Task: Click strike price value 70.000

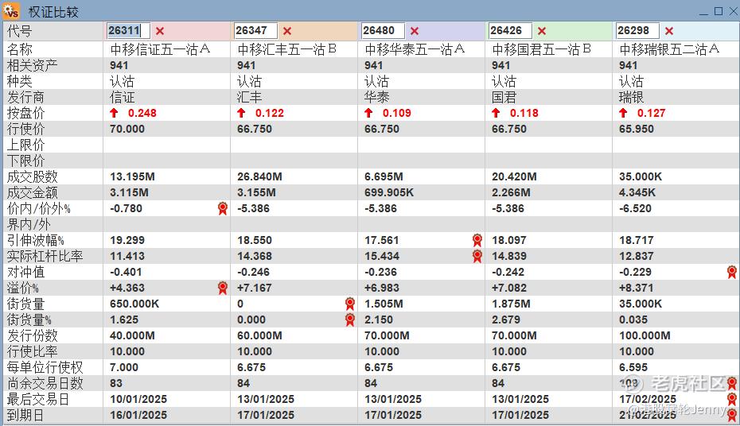Action: pyautogui.click(x=127, y=129)
